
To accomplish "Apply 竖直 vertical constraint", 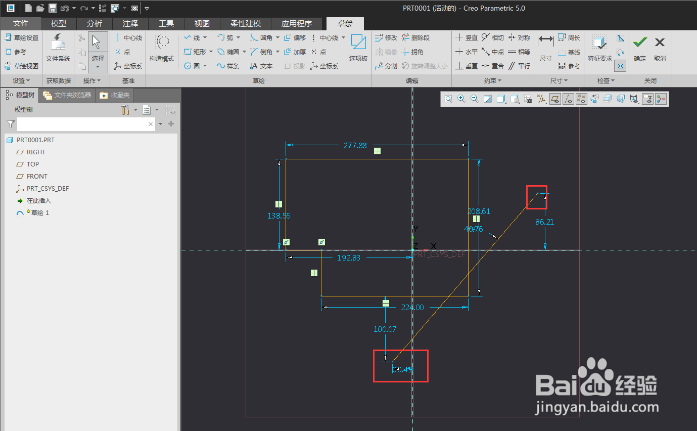I will [x=466, y=37].
